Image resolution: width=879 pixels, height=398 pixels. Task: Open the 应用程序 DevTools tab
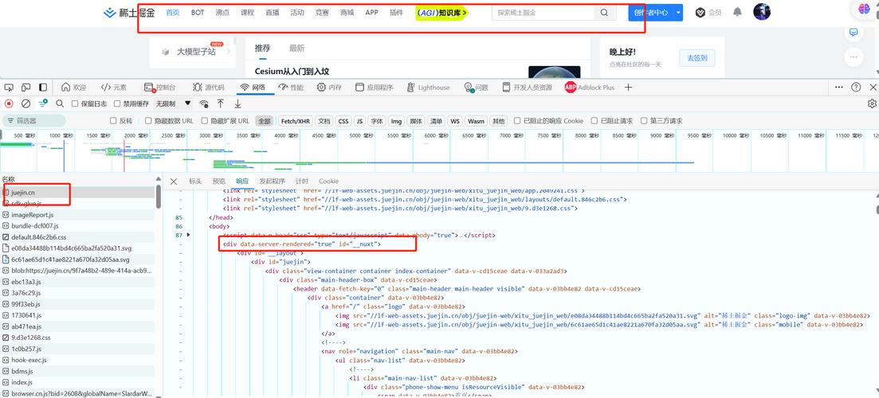pyautogui.click(x=374, y=88)
